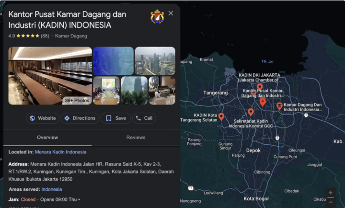The width and height of the screenshot is (345, 208).
Task: Select Kamar Dagang Dan Industri Indonesia pin
Action: 279,106
